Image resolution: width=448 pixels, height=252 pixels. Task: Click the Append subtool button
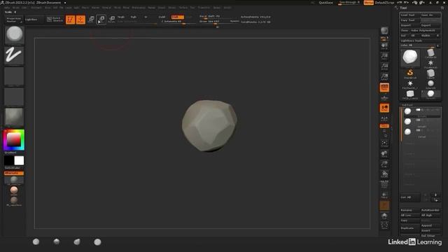[430, 225]
